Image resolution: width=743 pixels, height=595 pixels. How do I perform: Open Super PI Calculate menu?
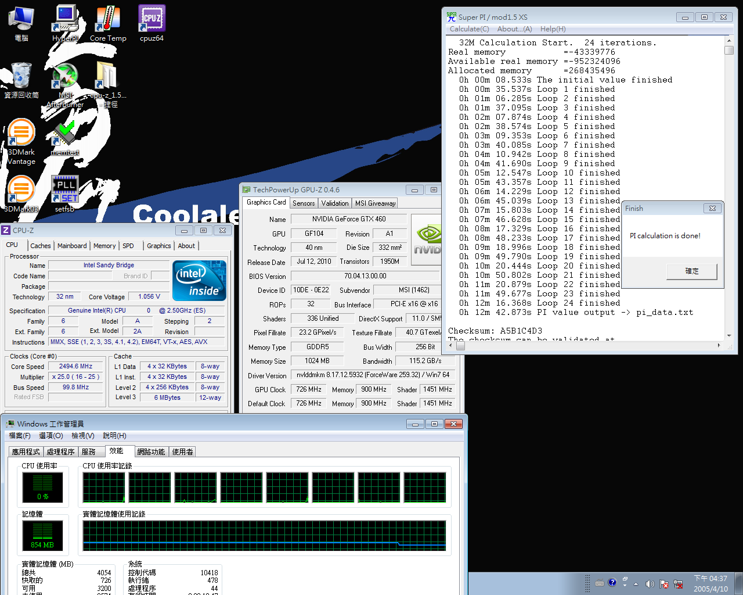tap(469, 29)
